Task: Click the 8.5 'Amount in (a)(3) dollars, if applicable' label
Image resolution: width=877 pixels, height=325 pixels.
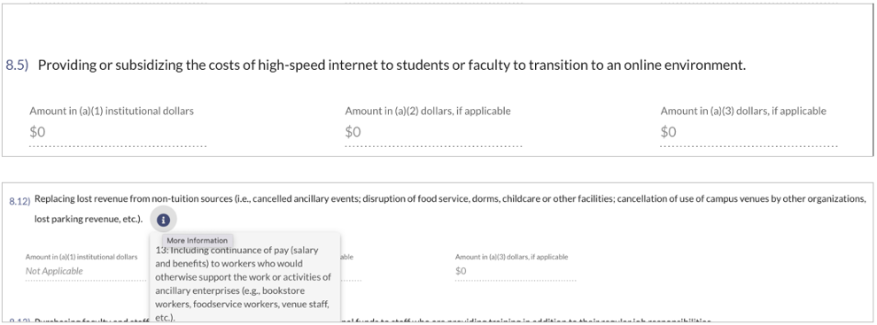Action: pos(743,111)
